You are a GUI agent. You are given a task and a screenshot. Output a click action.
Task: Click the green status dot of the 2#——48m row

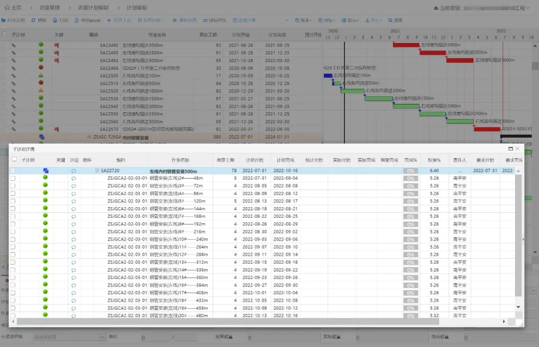(x=45, y=177)
